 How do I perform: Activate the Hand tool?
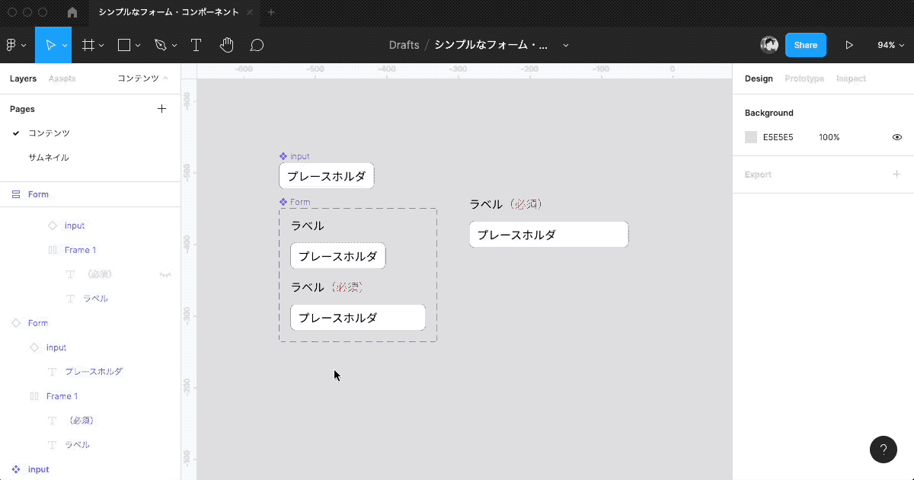point(226,45)
